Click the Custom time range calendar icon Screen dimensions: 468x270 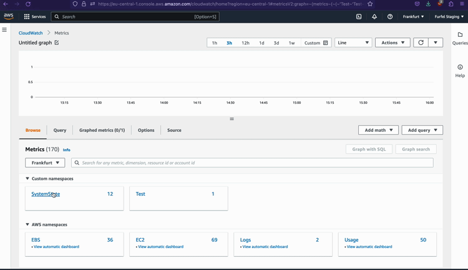tap(326, 42)
